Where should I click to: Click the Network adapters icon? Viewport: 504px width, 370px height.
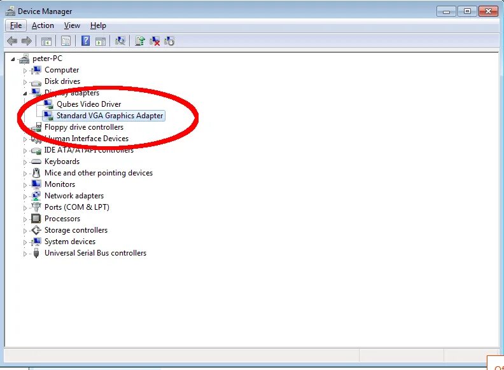coord(36,196)
